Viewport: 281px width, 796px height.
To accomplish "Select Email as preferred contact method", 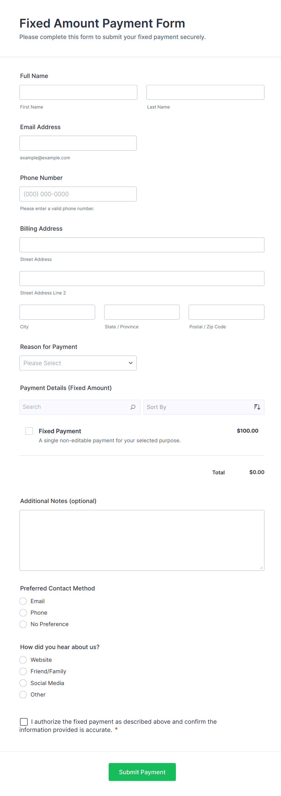I will tap(23, 601).
